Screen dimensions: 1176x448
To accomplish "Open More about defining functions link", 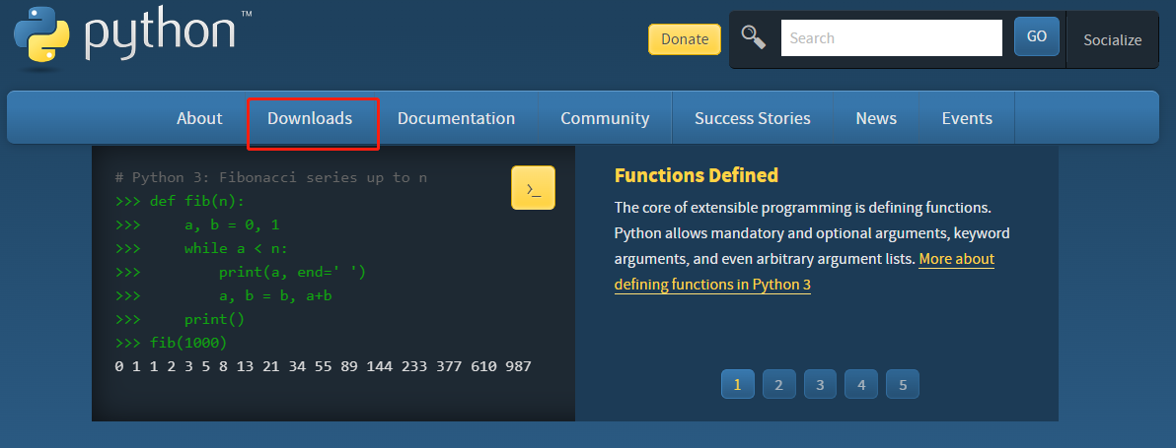I will click(x=956, y=259).
